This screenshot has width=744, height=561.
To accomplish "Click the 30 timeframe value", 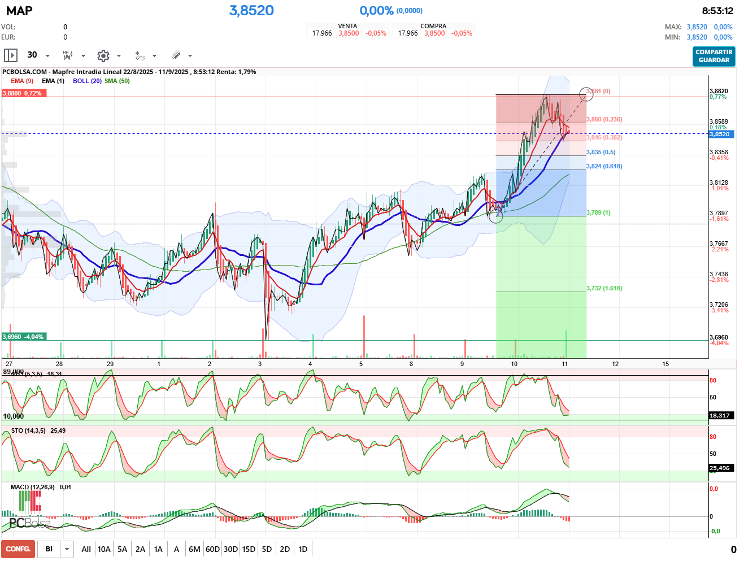I will [32, 55].
